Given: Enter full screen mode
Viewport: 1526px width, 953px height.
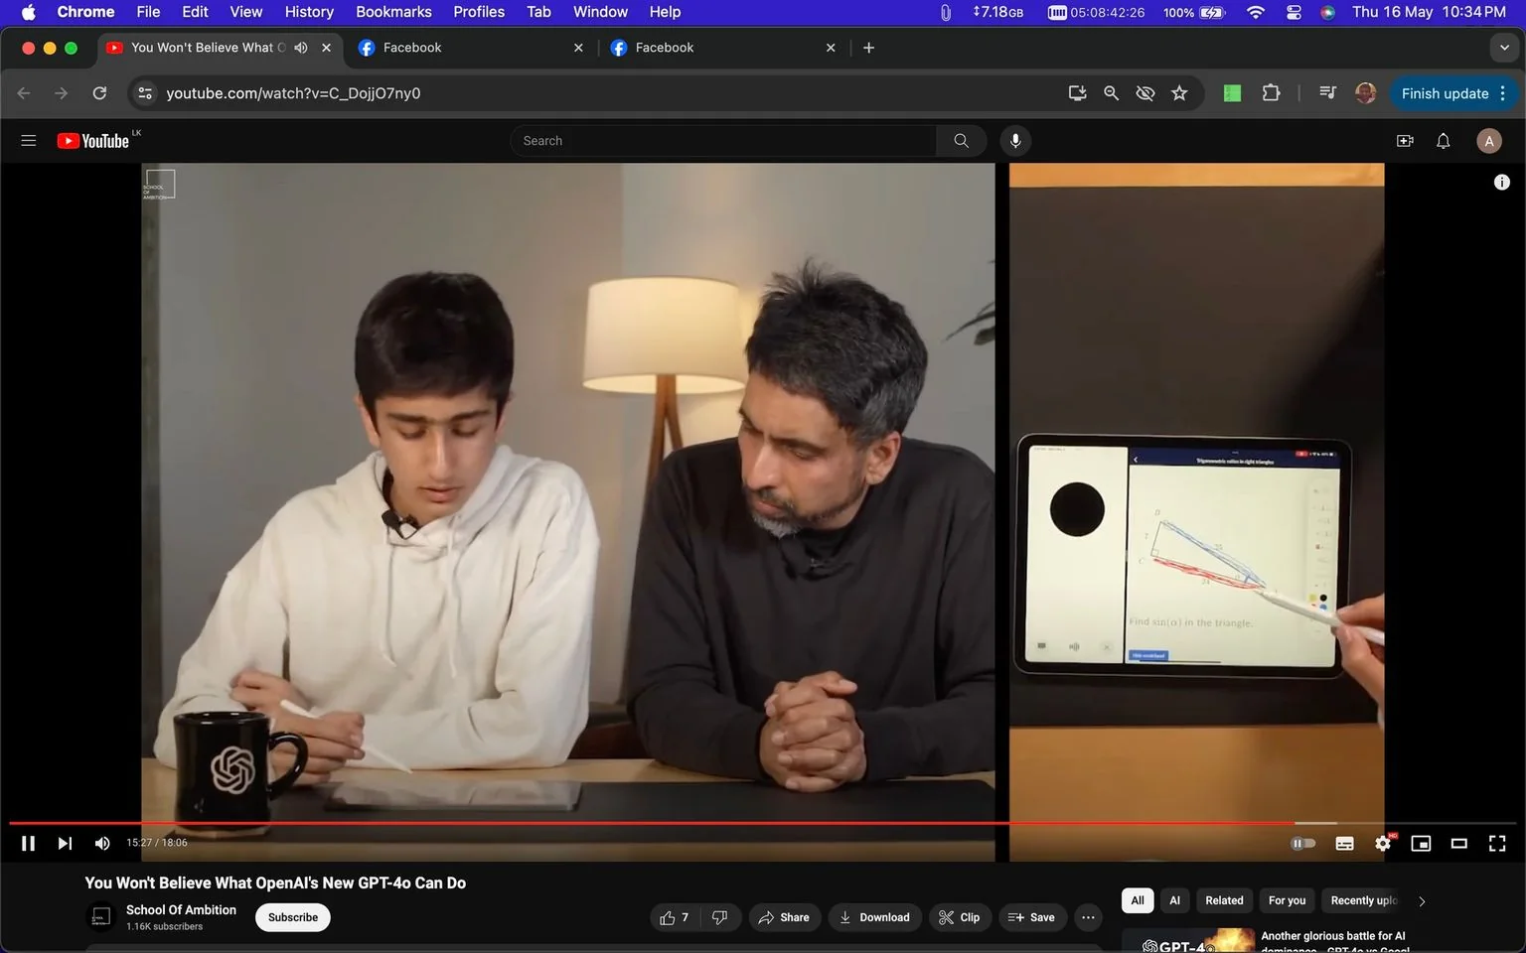Looking at the screenshot, I should [1497, 843].
